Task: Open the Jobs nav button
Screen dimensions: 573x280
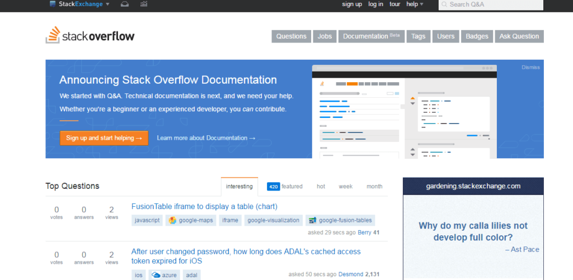Action: tap(325, 36)
